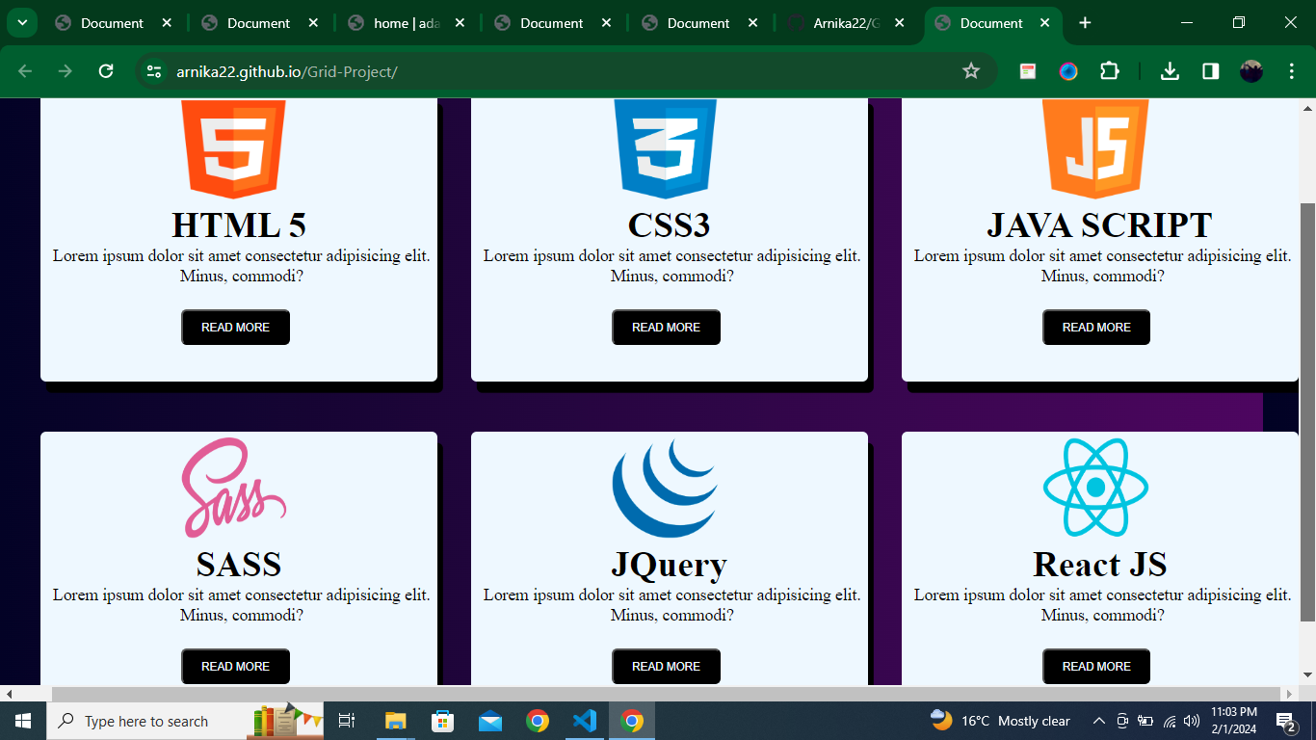Open Visual Studio Code from taskbar

pos(585,721)
